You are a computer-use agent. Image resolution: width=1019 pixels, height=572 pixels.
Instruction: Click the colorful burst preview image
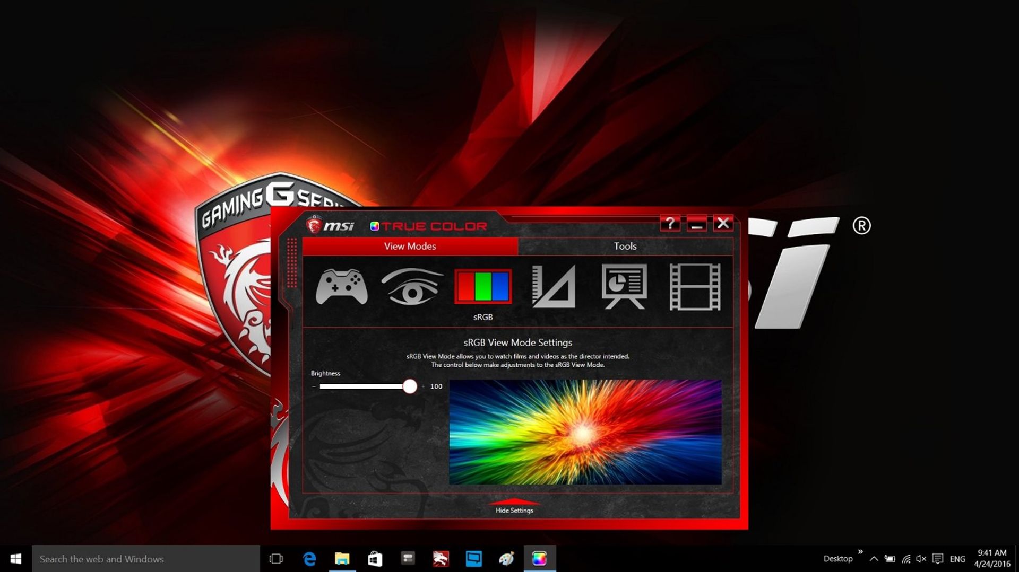pos(585,432)
